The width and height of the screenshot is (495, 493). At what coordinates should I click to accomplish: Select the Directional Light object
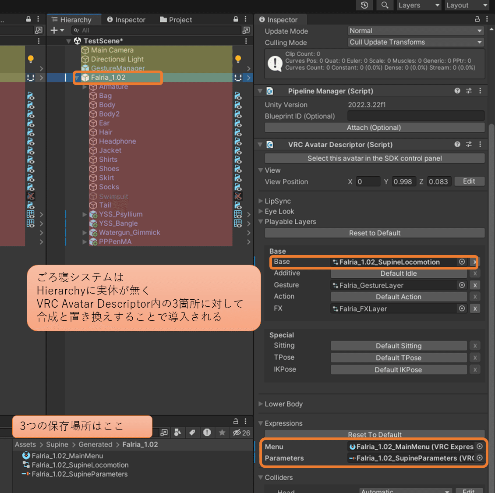coord(117,59)
